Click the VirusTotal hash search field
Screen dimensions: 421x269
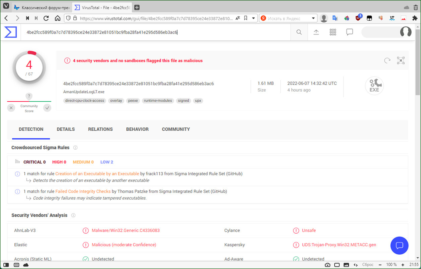click(156, 32)
